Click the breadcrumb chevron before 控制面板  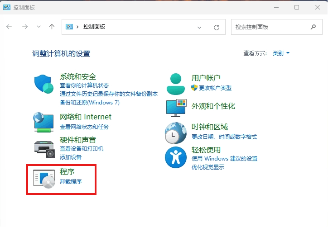(x=77, y=27)
